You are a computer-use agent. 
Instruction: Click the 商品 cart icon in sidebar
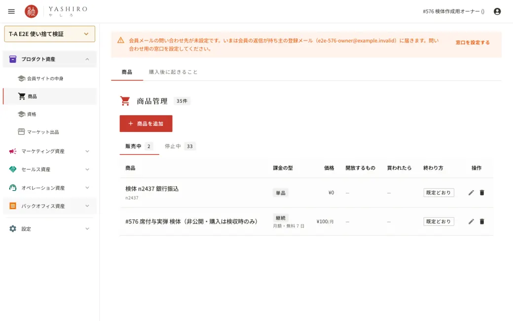pos(22,96)
